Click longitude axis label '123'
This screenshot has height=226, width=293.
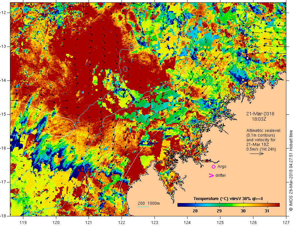154,222
